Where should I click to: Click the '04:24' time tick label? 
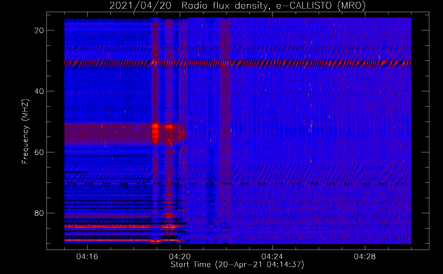[x=272, y=257]
